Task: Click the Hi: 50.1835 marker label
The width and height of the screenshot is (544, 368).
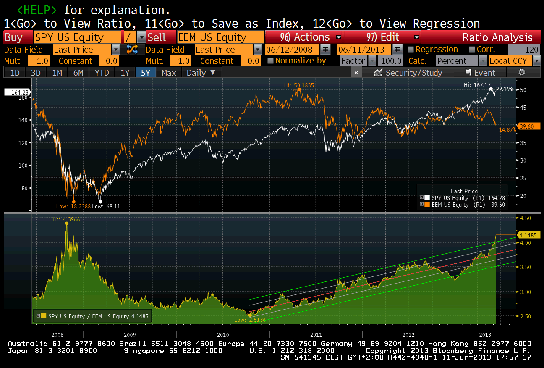Action: pyautogui.click(x=299, y=85)
